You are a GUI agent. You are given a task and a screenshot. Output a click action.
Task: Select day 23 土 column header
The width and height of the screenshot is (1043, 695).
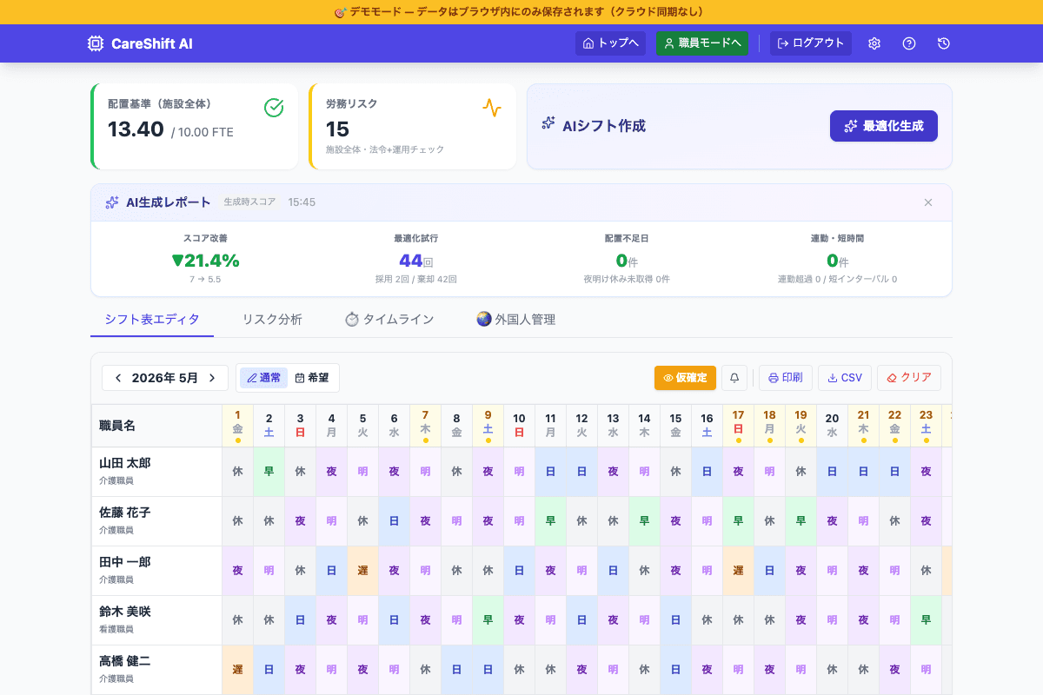click(x=926, y=426)
